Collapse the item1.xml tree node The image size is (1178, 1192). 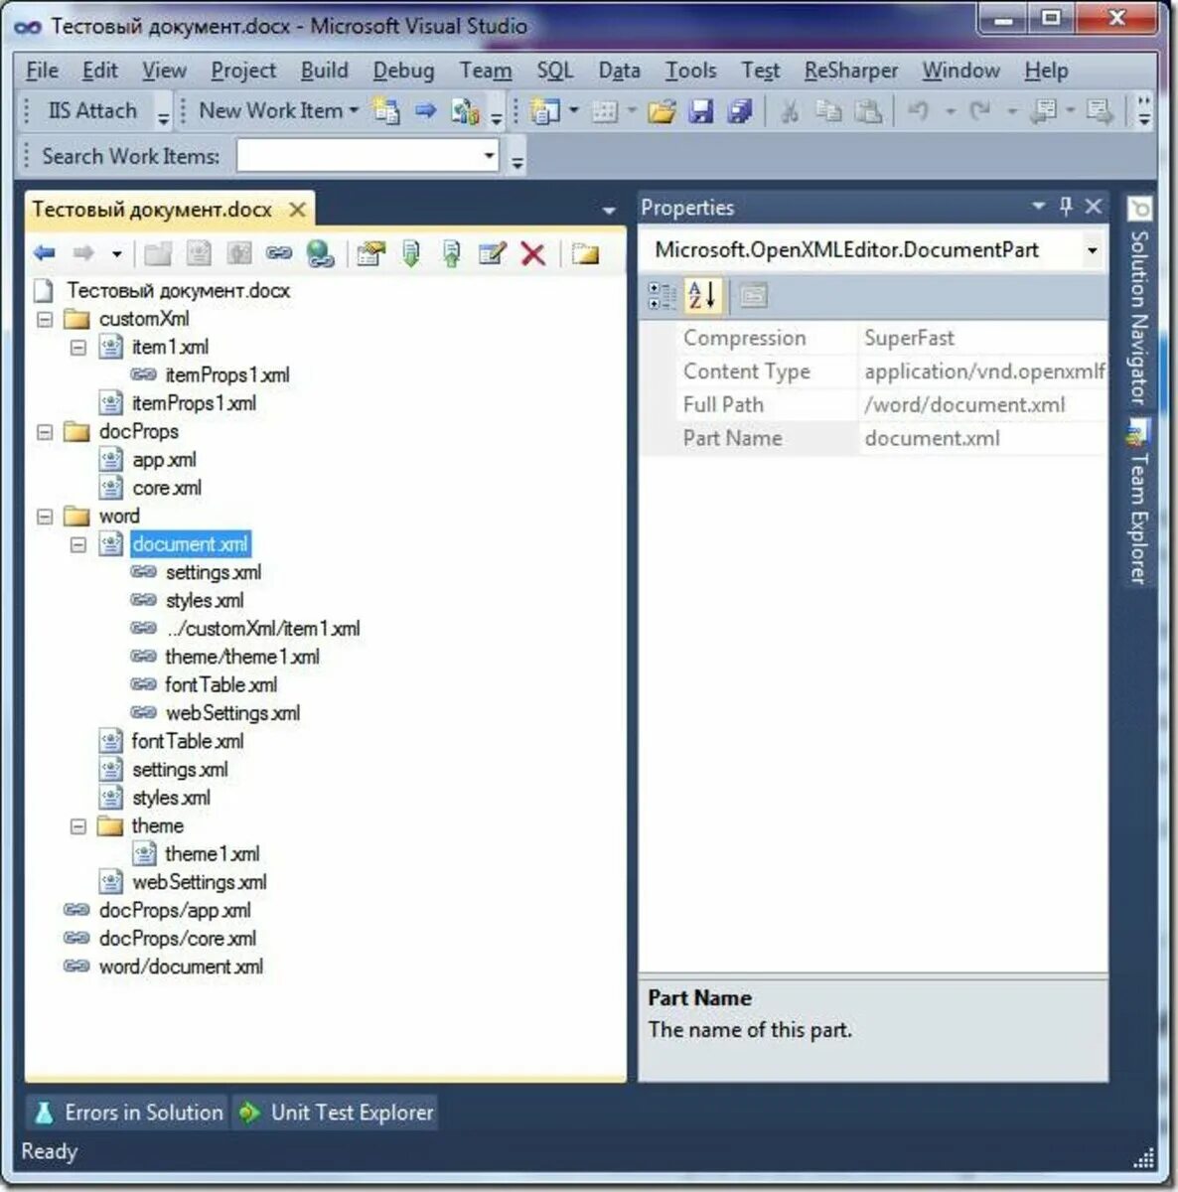point(78,348)
